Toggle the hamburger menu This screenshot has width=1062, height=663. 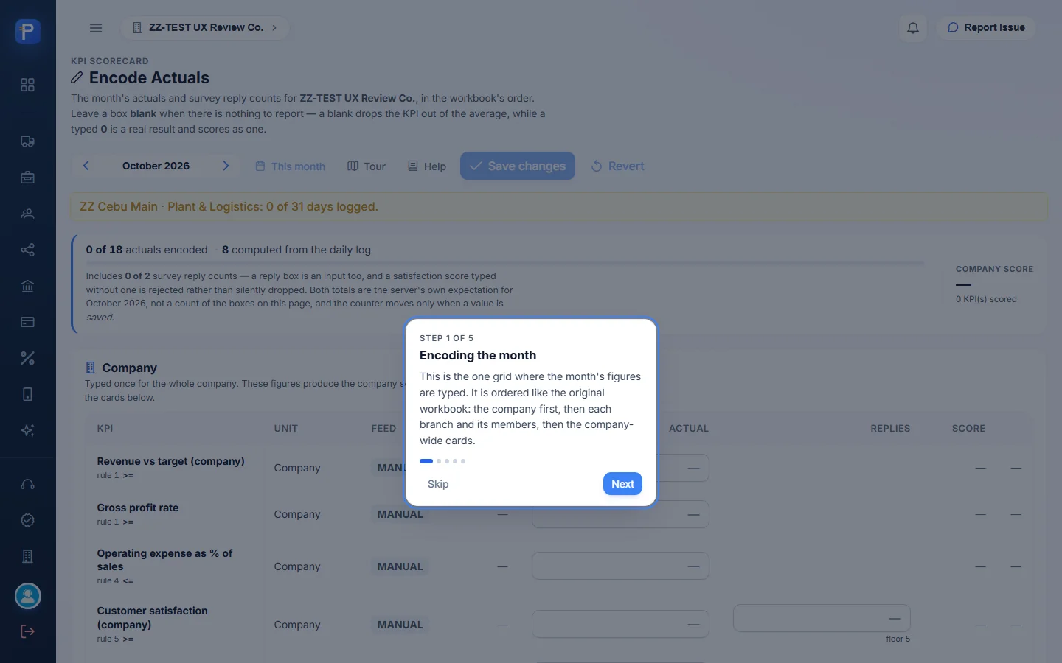coord(96,28)
